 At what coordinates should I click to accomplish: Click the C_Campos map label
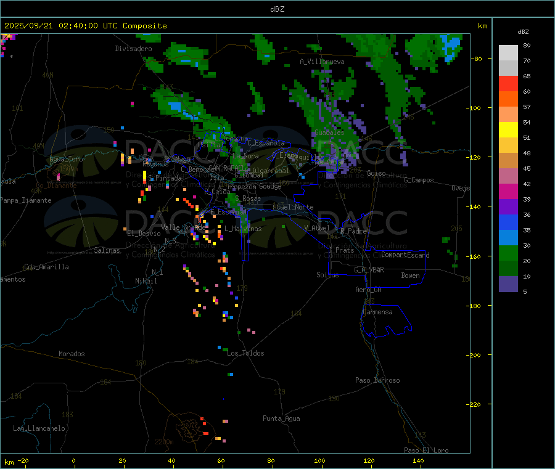click(x=419, y=180)
